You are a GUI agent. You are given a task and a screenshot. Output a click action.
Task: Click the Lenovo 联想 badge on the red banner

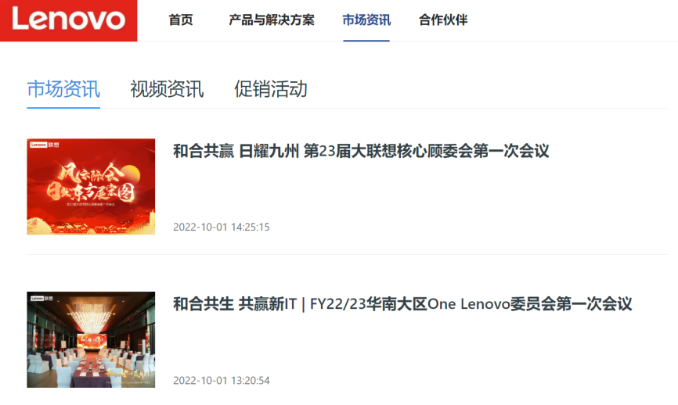44,145
